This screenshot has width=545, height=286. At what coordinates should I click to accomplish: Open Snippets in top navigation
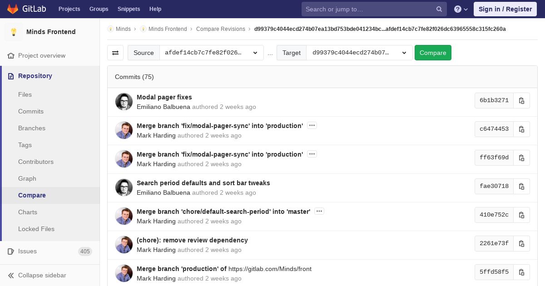(x=129, y=9)
